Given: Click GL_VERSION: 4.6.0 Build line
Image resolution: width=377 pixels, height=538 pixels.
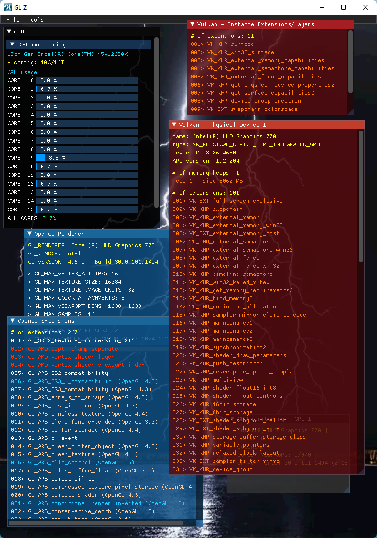Looking at the screenshot, I should [93, 262].
